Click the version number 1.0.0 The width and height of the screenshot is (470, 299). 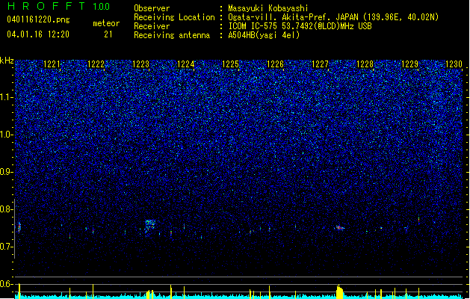(102, 7)
